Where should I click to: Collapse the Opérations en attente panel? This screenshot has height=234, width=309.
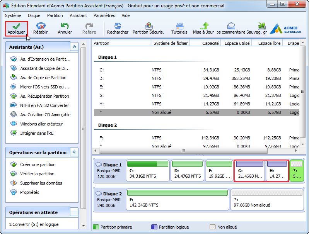74,212
